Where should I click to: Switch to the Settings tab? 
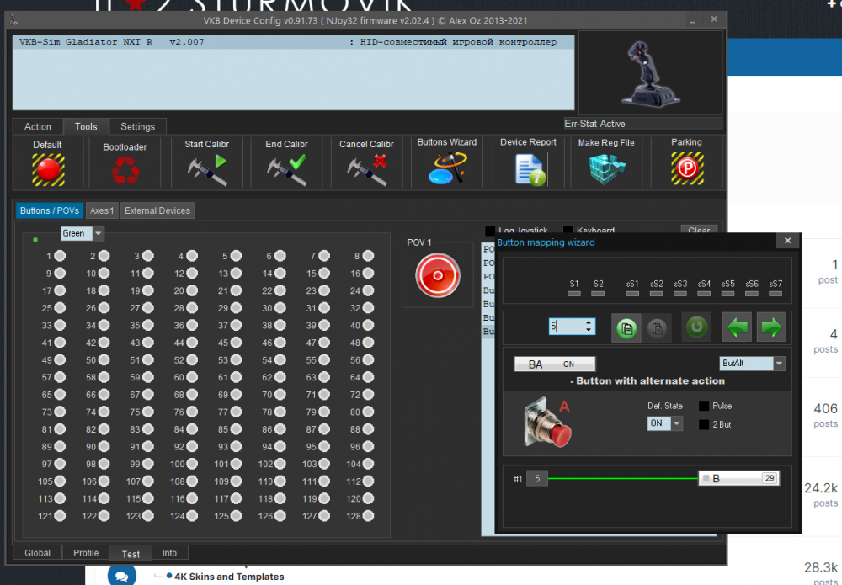click(137, 126)
